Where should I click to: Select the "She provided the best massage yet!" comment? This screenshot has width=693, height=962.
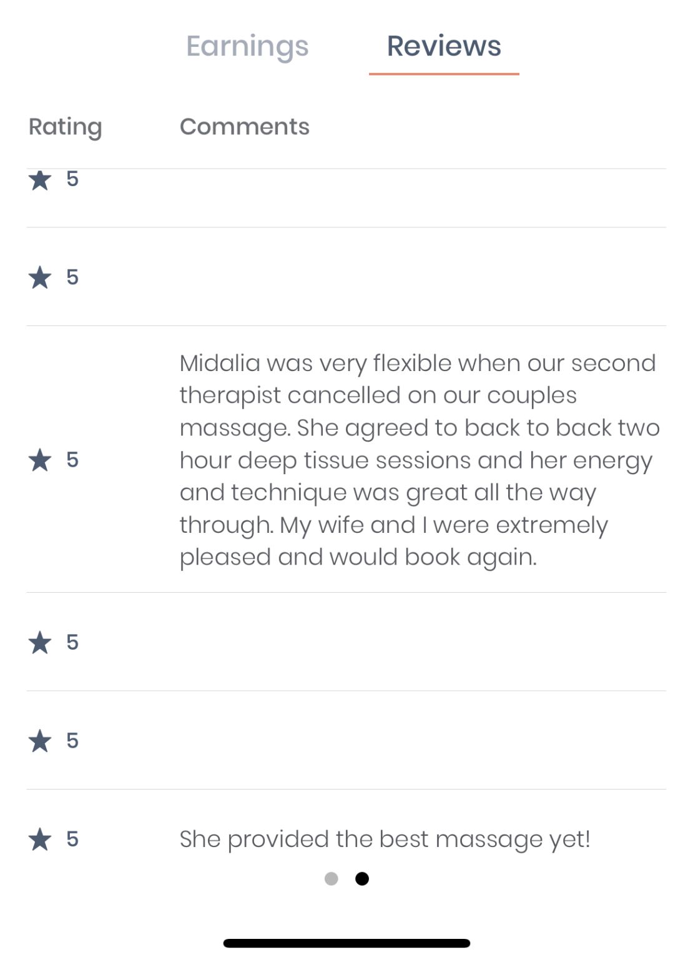385,839
